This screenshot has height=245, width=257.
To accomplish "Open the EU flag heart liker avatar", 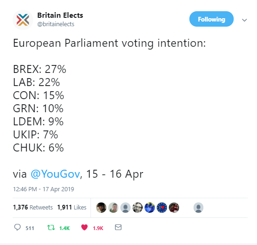I will (162, 208).
